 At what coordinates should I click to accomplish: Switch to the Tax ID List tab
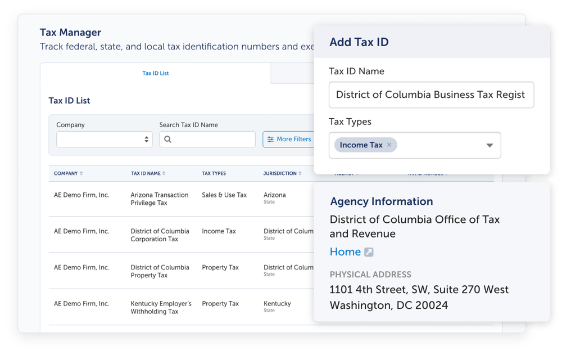156,73
